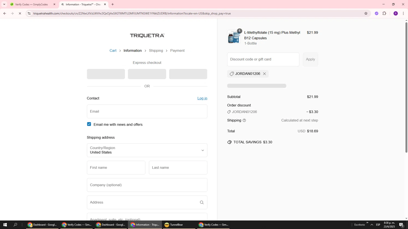Click the shipping help question mark icon

244,120
